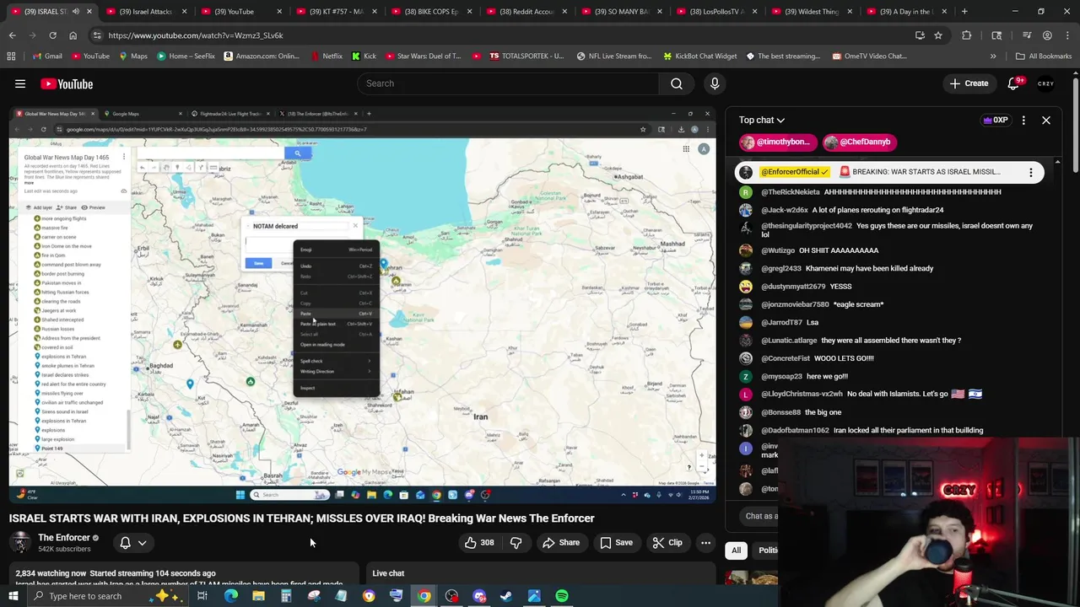Expand the Top chat dropdown
1080x607 pixels.
pos(762,121)
